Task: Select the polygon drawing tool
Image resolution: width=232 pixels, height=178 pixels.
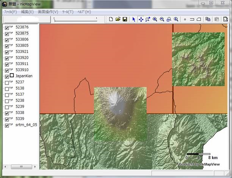Action: click(199, 19)
